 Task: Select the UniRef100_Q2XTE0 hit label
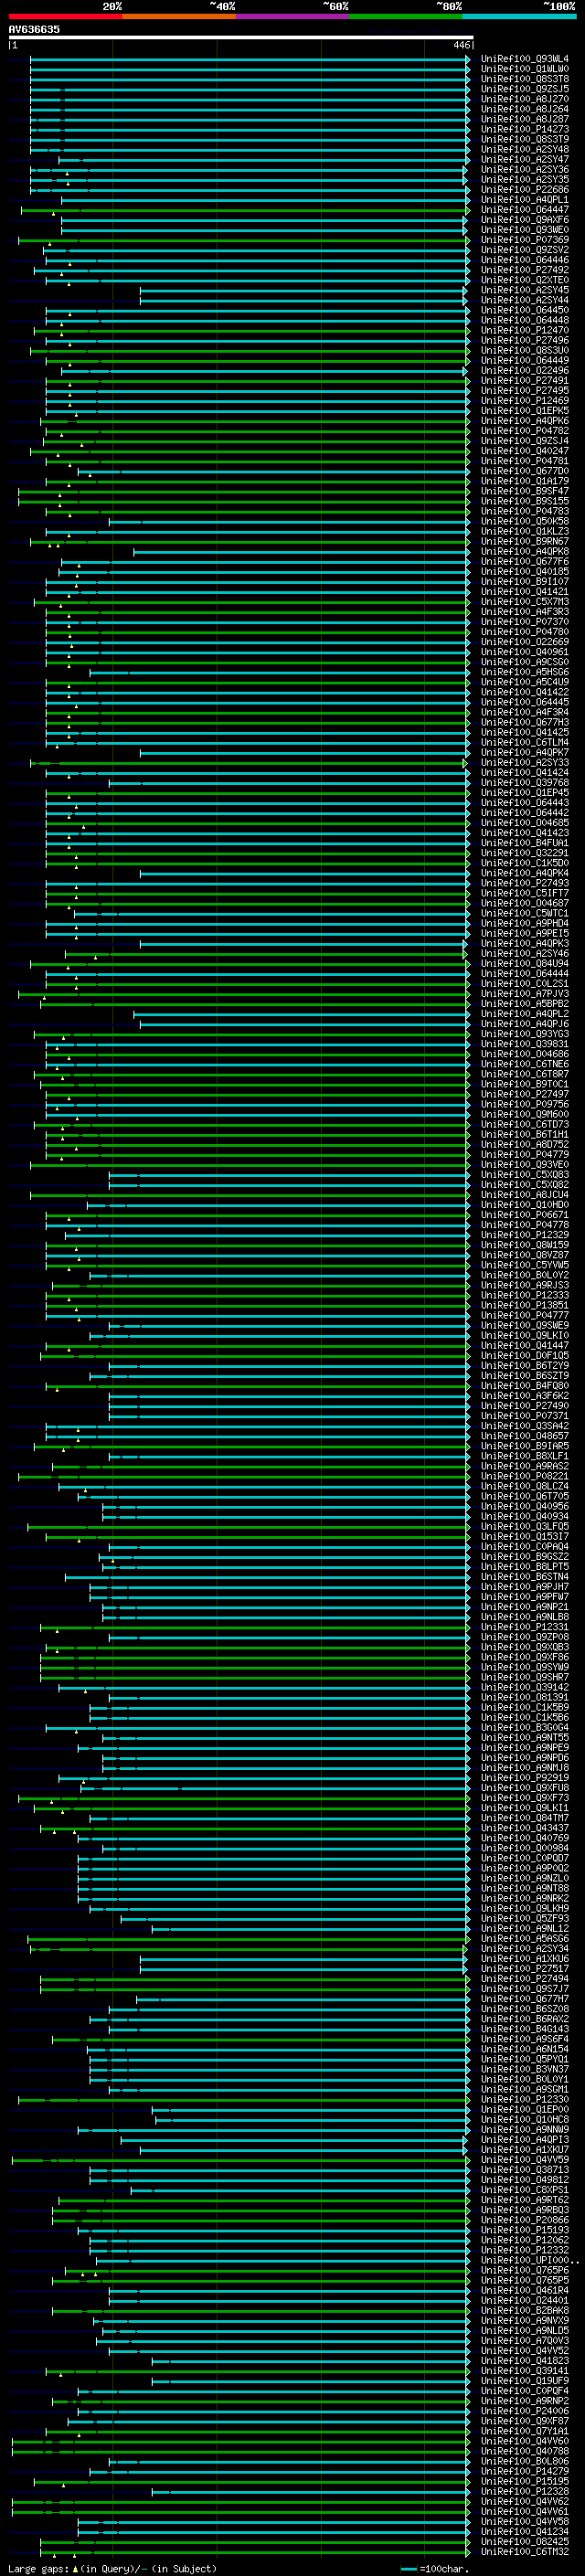coord(525,280)
